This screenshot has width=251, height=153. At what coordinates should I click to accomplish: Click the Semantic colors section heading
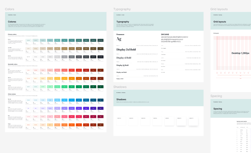coord(13,64)
